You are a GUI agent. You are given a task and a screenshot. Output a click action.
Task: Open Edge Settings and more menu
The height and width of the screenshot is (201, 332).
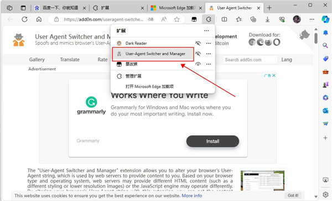[x=312, y=19]
